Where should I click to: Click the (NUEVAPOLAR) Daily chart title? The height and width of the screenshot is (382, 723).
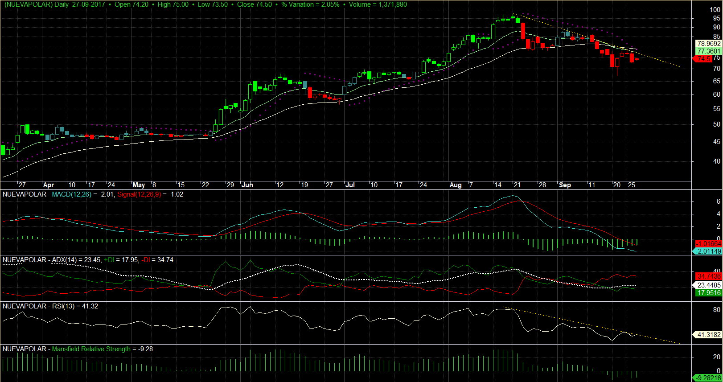(37, 4)
